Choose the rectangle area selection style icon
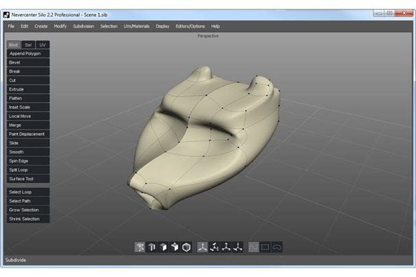The height and width of the screenshot is (277, 416). point(265,247)
